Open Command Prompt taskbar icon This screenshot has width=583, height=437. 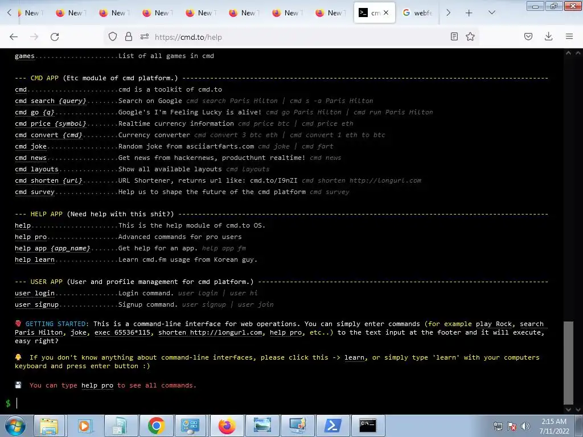(368, 426)
